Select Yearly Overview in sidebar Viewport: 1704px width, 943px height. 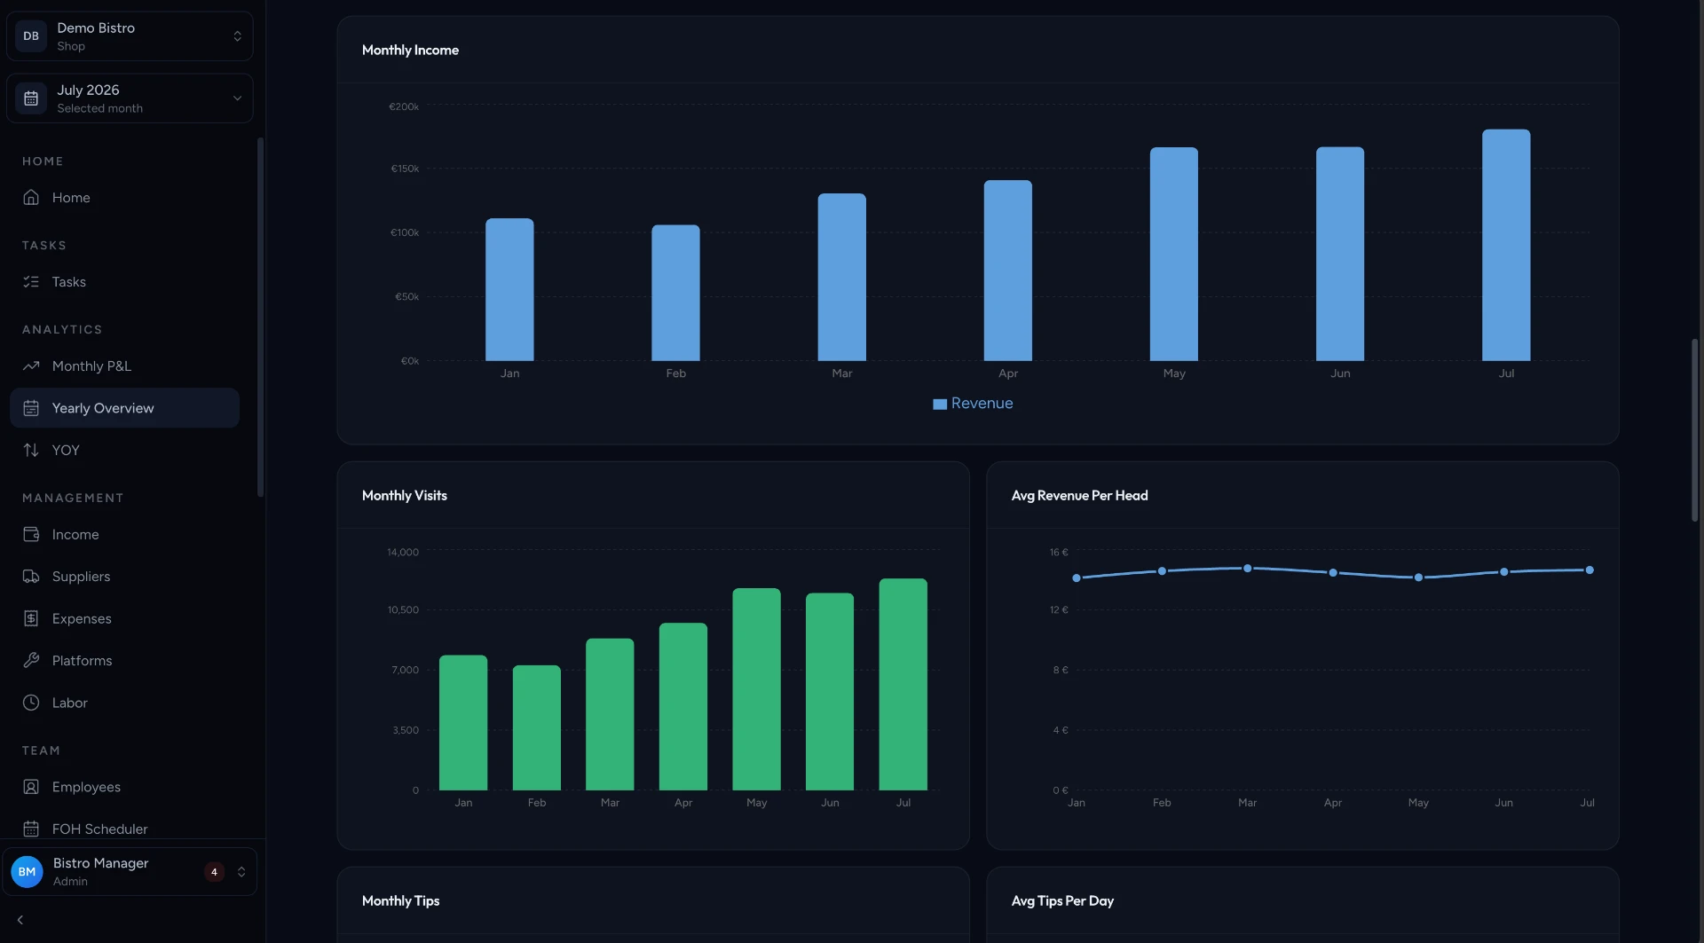coord(124,408)
